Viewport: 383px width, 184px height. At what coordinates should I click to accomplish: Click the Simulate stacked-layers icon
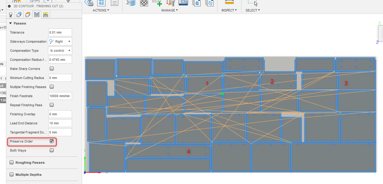tap(131, 3)
